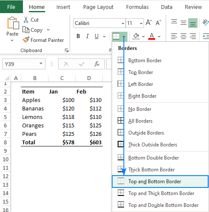Click the orientation text-angle icon
209x212 pixels.
click(x=206, y=22)
